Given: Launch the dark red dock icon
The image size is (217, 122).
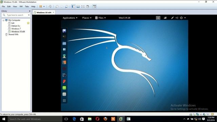Looking at the screenshot, I should tap(64, 69).
